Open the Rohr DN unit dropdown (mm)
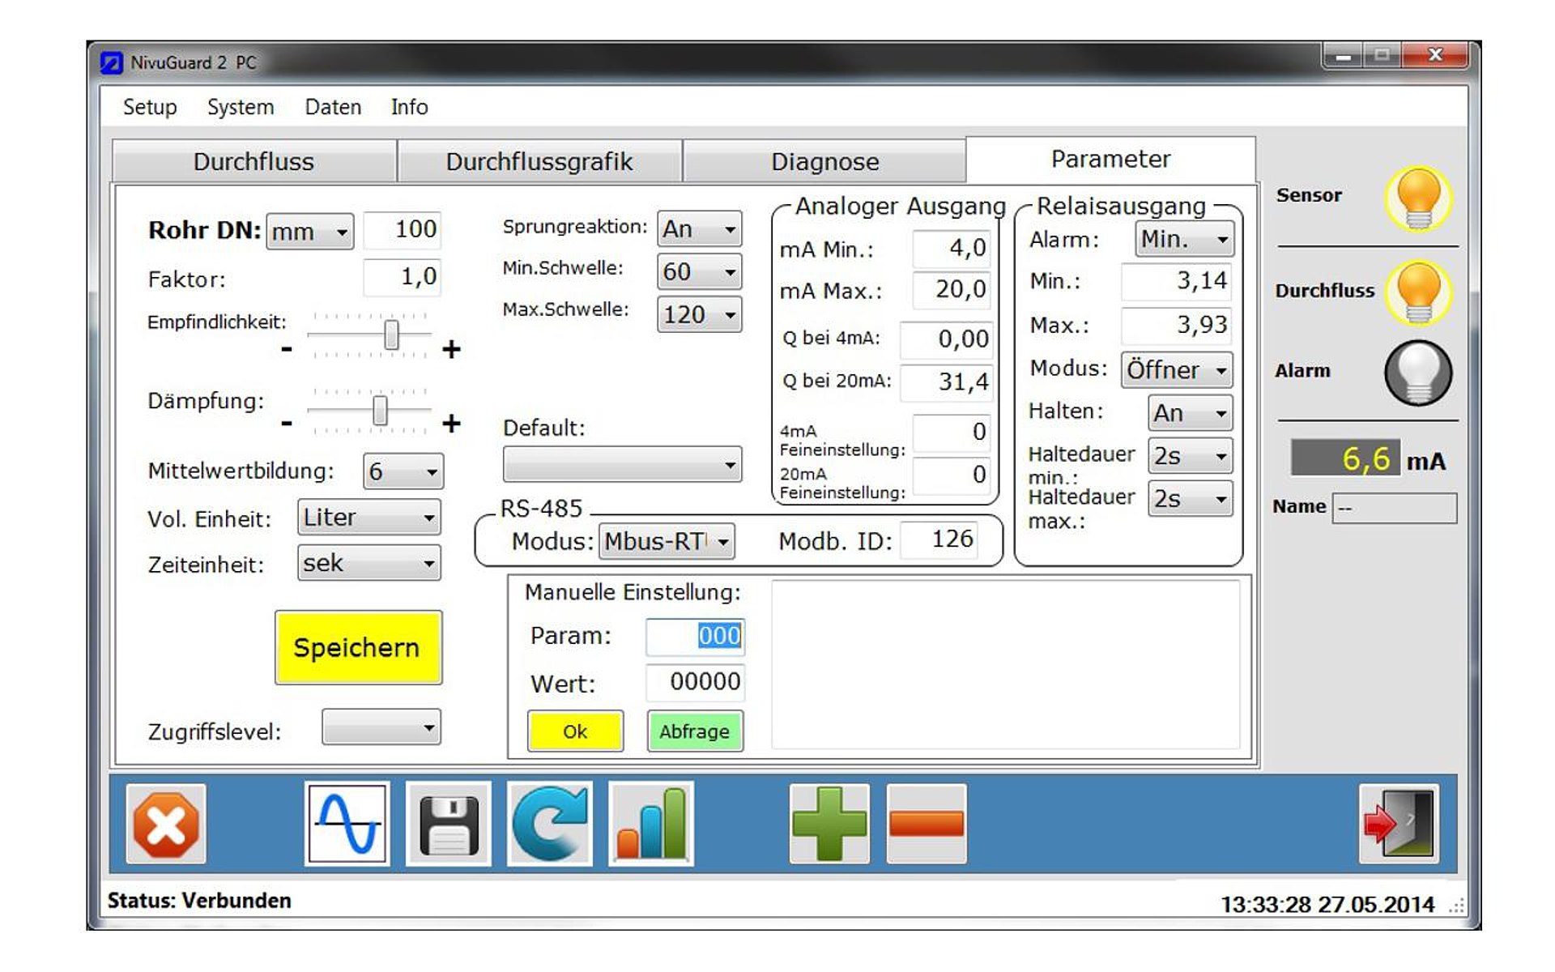Viewport: 1555px width, 972px height. tap(310, 232)
